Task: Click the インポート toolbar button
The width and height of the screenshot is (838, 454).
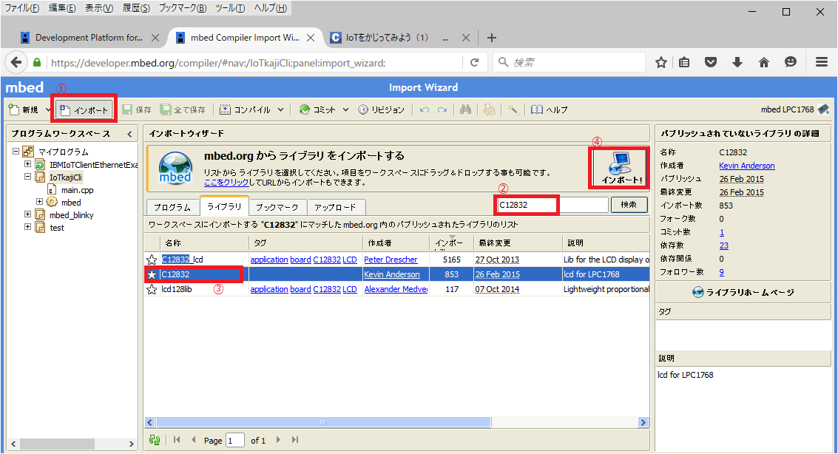Action: (84, 110)
